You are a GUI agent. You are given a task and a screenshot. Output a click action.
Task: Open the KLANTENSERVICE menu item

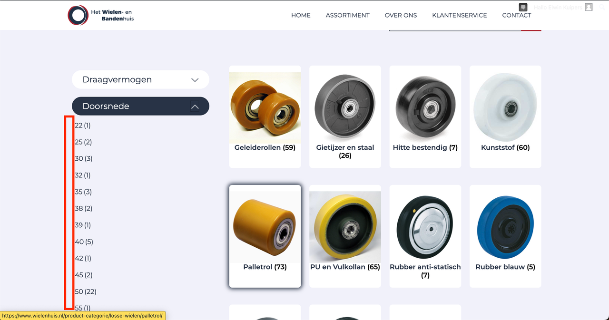[460, 15]
